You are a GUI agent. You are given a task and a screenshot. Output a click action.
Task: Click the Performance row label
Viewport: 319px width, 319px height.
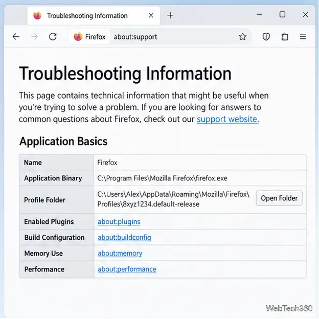coord(44,269)
